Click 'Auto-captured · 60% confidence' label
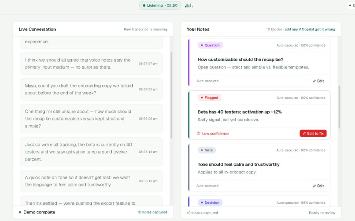 [x=301, y=97]
